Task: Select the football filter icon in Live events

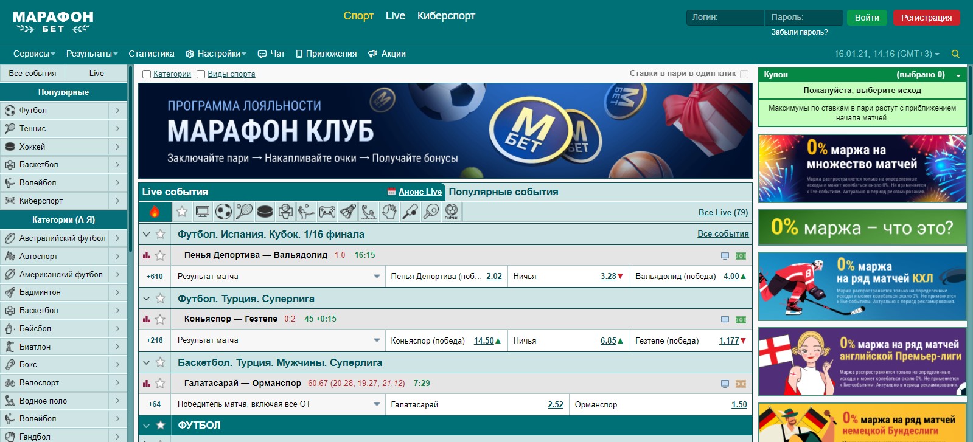Action: 223,212
